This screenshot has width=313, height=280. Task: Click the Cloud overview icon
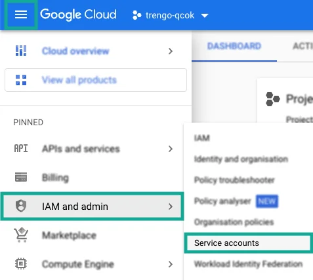point(21,50)
